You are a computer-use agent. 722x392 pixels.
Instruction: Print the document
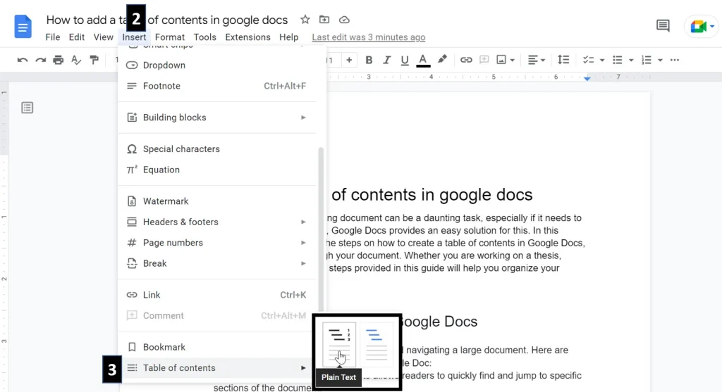click(x=58, y=60)
